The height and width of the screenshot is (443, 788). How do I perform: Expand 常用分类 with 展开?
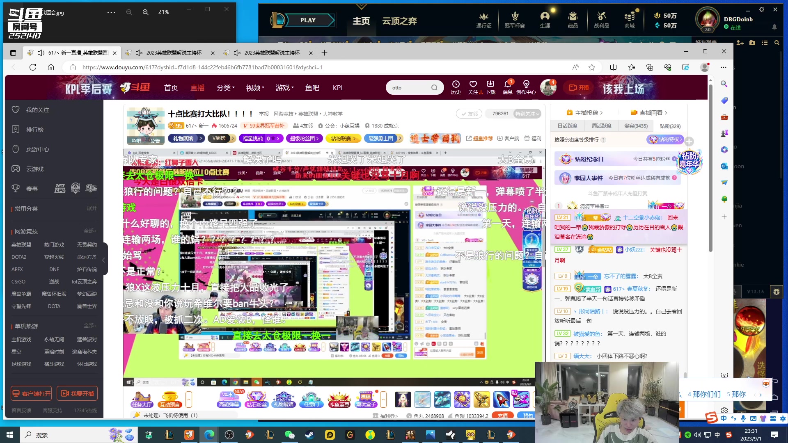[92, 208]
